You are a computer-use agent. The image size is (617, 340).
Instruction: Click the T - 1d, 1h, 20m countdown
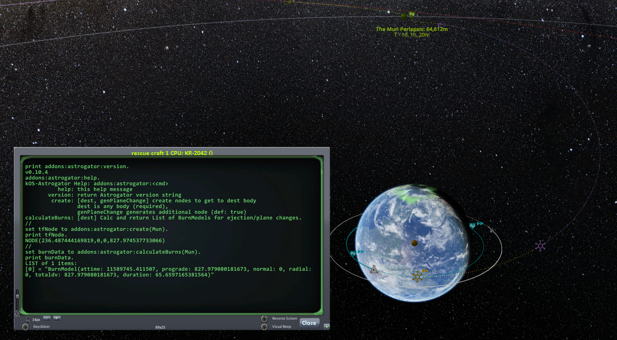[412, 35]
